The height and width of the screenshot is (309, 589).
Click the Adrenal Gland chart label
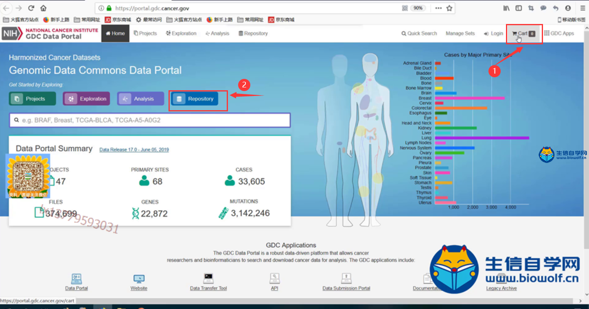[x=417, y=63]
